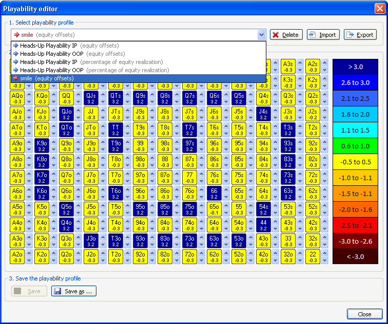Image resolution: width=388 pixels, height=324 pixels.
Task: Click the Delete button
Action: point(286,35)
